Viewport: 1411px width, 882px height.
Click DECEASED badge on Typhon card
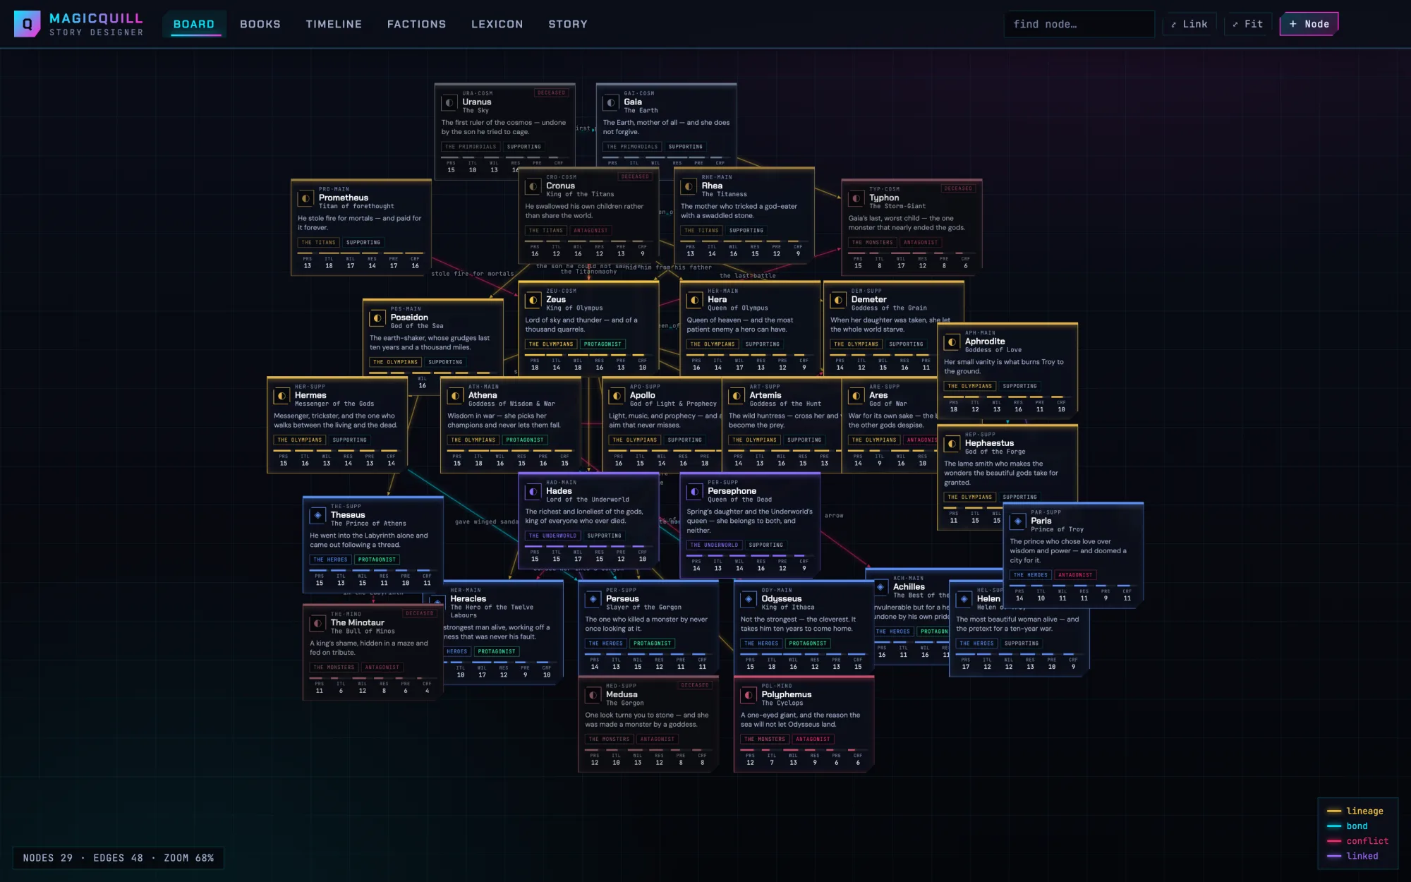pyautogui.click(x=957, y=189)
